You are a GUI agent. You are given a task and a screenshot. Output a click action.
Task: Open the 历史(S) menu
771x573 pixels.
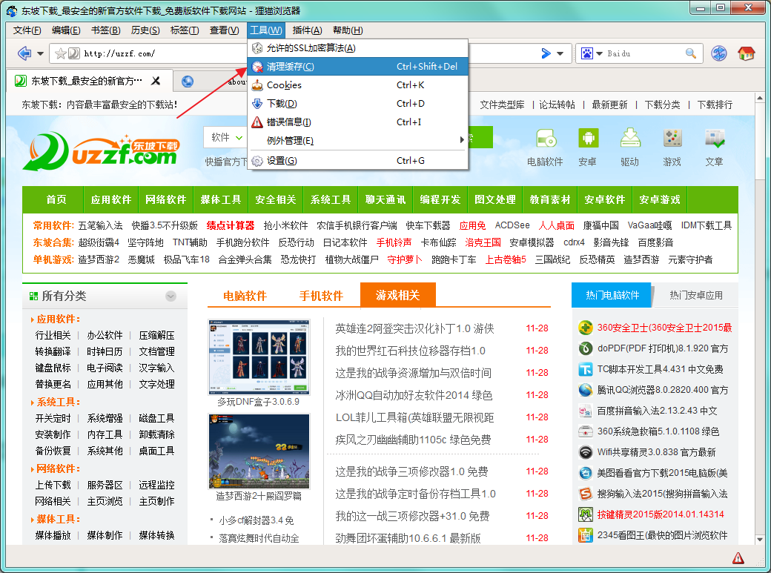pos(145,30)
